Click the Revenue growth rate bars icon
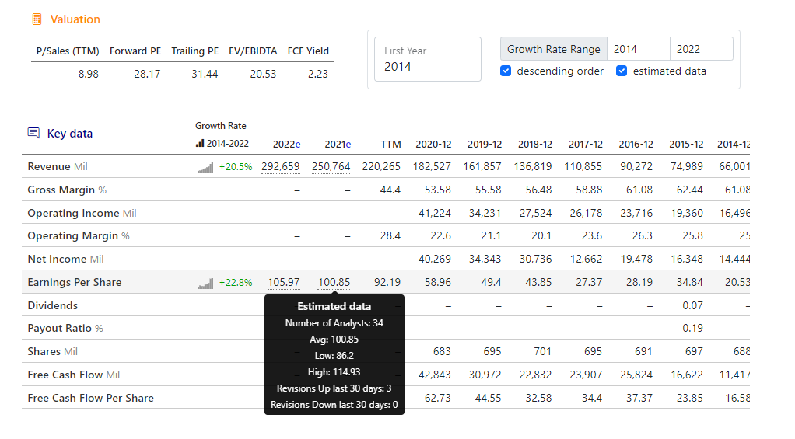 coord(205,167)
